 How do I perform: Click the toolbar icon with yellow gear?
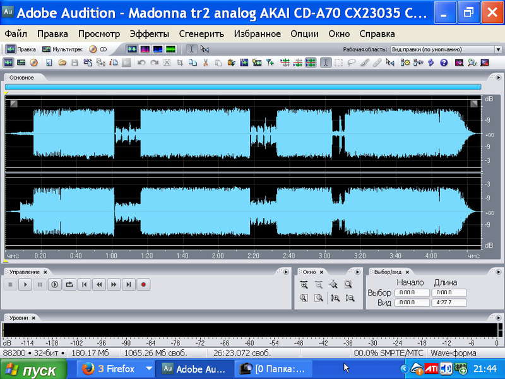[405, 63]
